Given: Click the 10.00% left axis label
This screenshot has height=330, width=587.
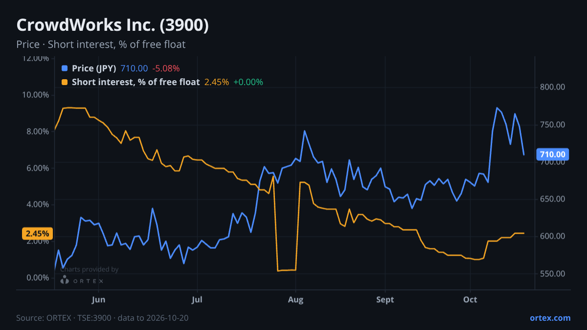Looking at the screenshot, I should 36,94.
